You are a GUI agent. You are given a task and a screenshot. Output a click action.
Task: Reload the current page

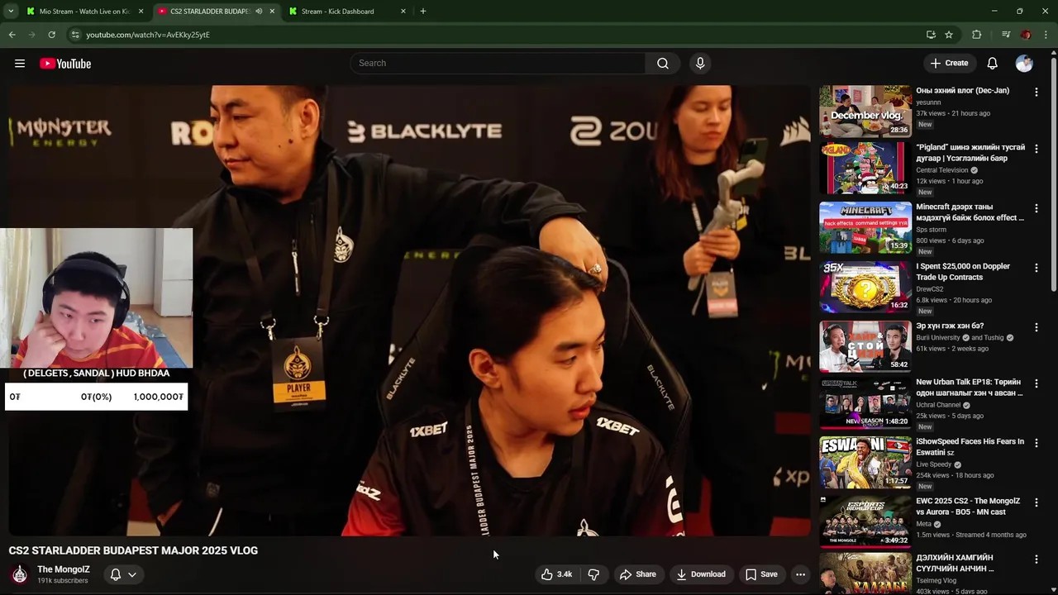pos(51,35)
